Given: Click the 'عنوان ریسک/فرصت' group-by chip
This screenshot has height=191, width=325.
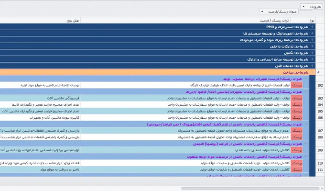Looking at the screenshot, I should click(279, 11).
